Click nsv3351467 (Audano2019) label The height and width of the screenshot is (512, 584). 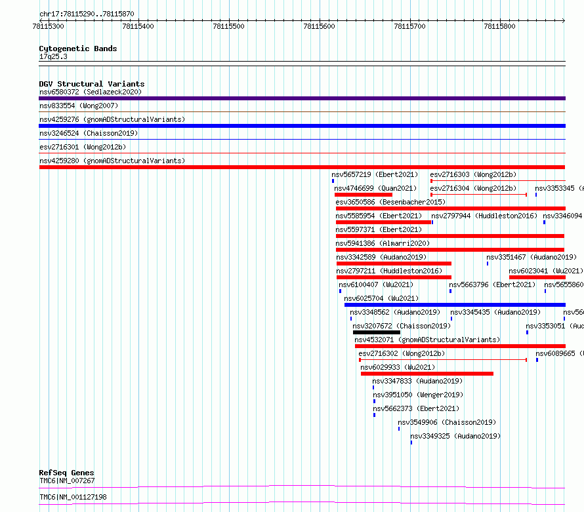click(x=532, y=257)
